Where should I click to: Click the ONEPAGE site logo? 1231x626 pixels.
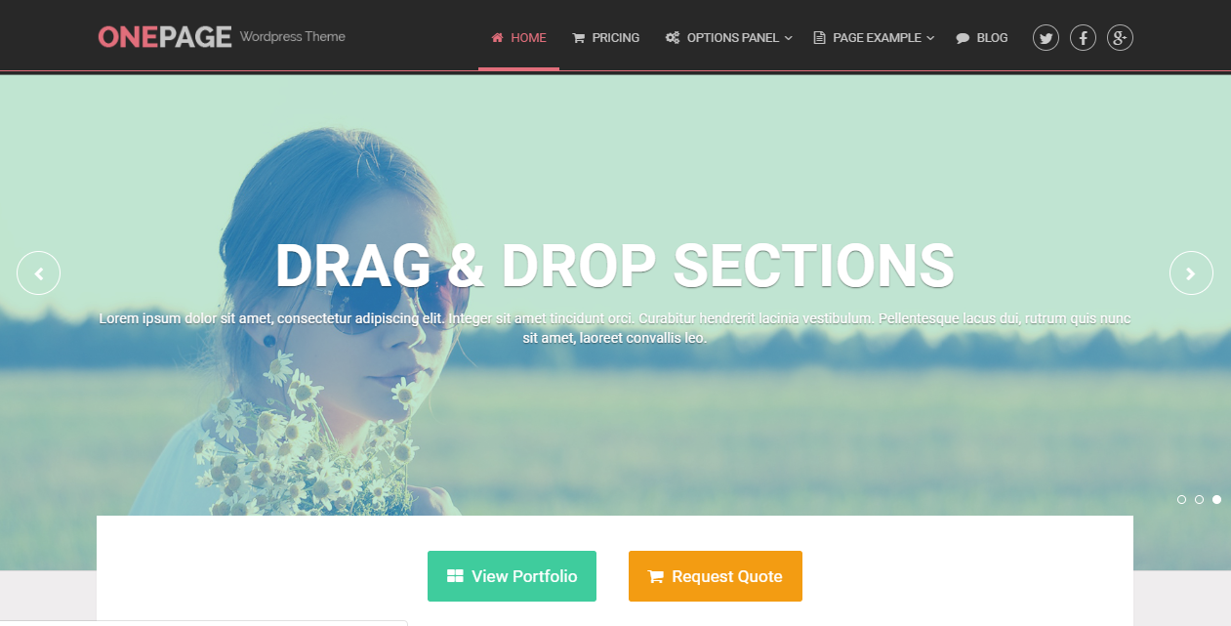[165, 37]
